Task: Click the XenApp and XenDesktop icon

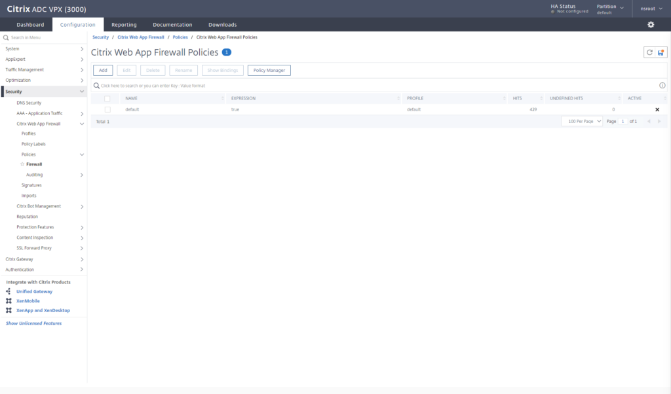Action: 9,310
